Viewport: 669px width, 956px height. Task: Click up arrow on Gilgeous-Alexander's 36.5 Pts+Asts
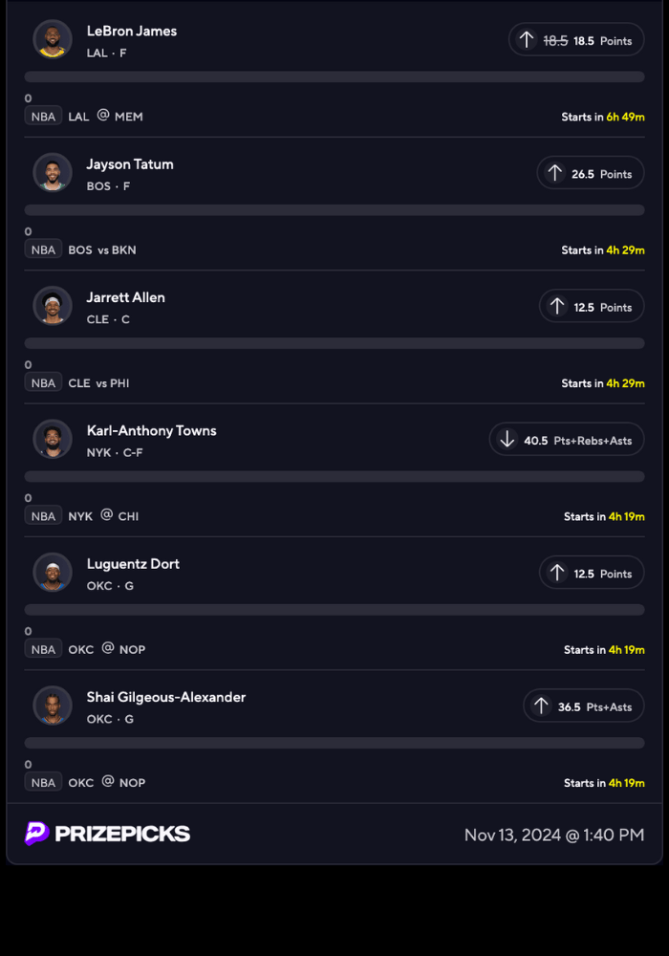pos(541,706)
